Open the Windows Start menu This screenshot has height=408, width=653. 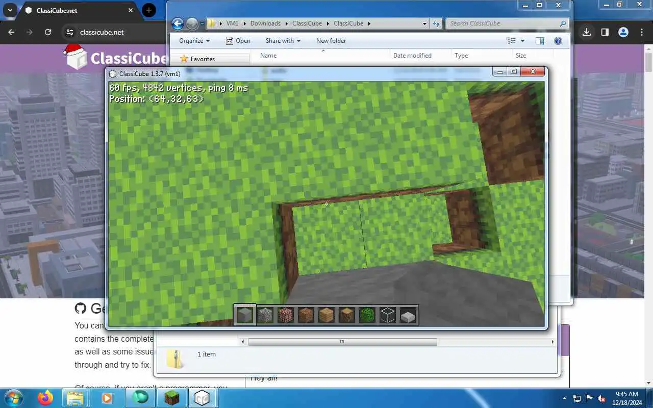tap(14, 398)
